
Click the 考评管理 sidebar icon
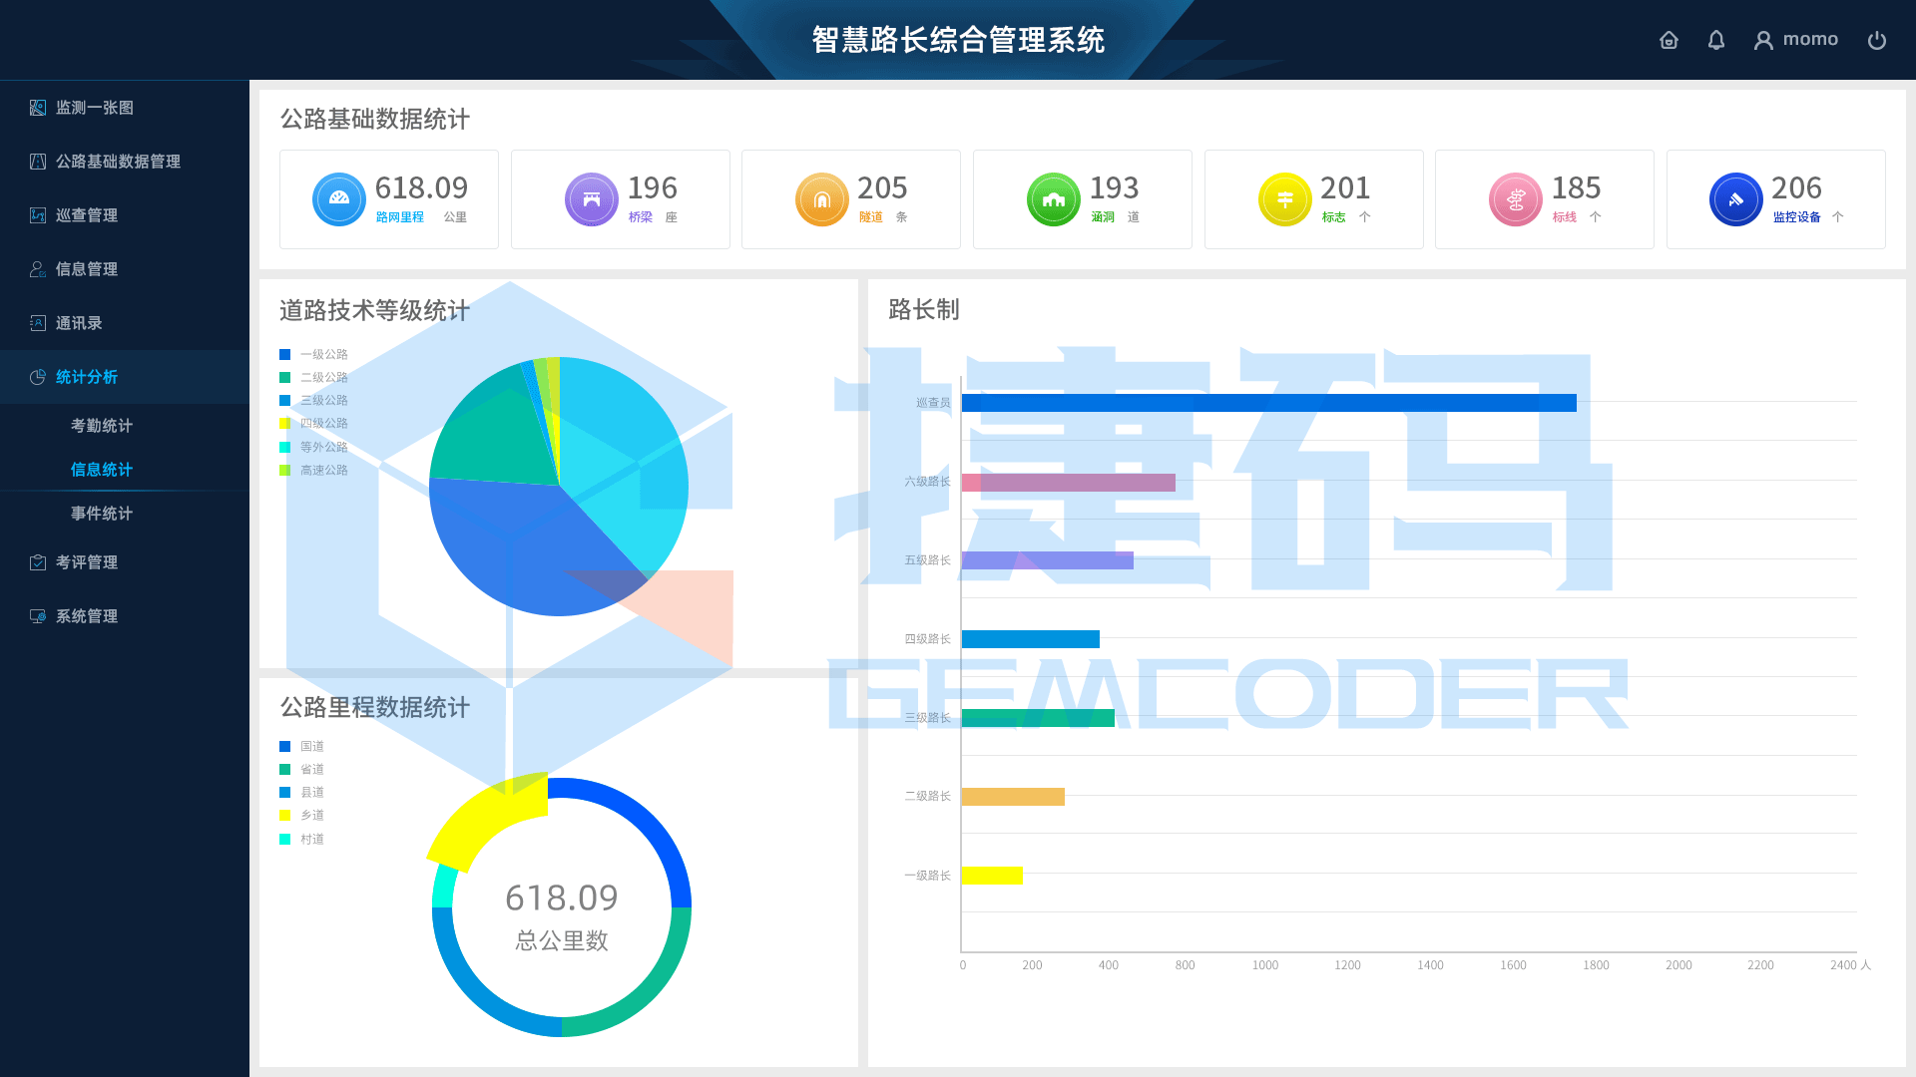click(38, 562)
